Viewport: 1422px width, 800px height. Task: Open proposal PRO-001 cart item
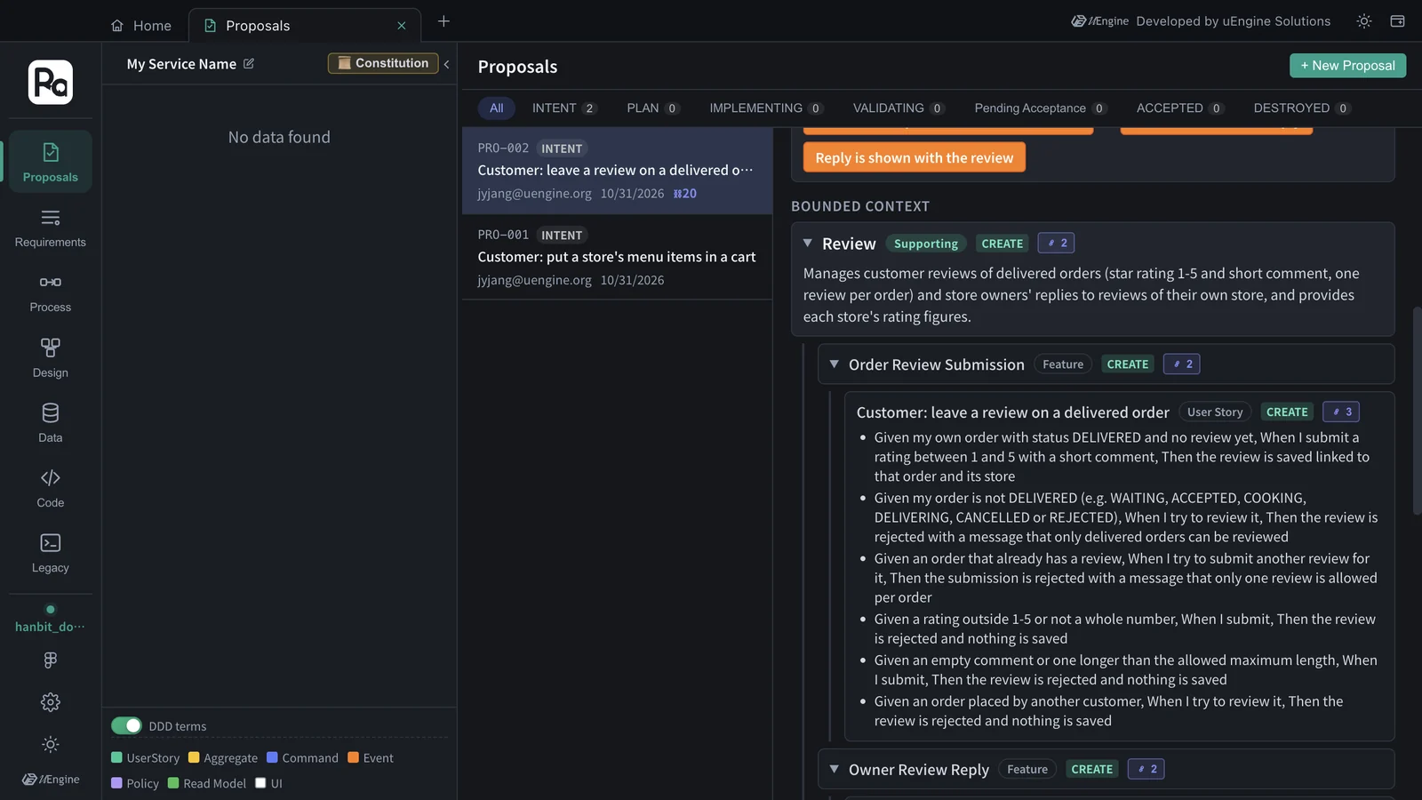tap(617, 257)
